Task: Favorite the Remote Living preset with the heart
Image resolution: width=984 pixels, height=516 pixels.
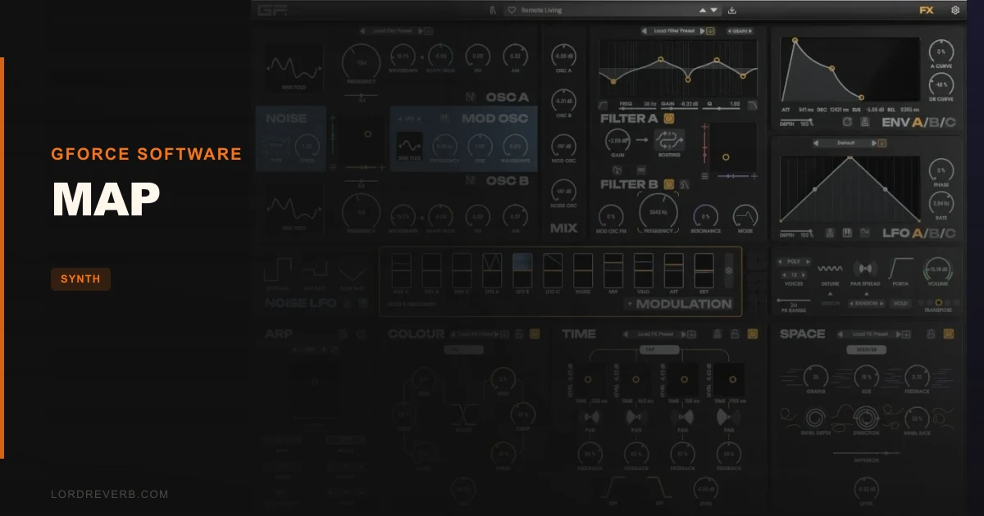Action: [x=511, y=11]
